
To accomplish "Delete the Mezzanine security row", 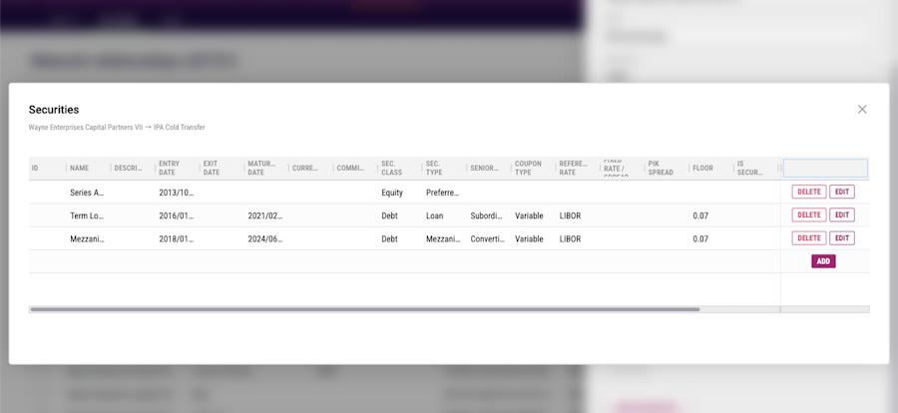I will [x=809, y=238].
